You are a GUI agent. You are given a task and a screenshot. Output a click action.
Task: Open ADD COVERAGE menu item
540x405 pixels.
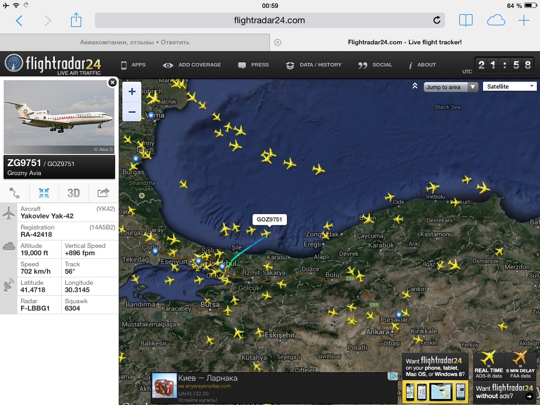pos(192,65)
